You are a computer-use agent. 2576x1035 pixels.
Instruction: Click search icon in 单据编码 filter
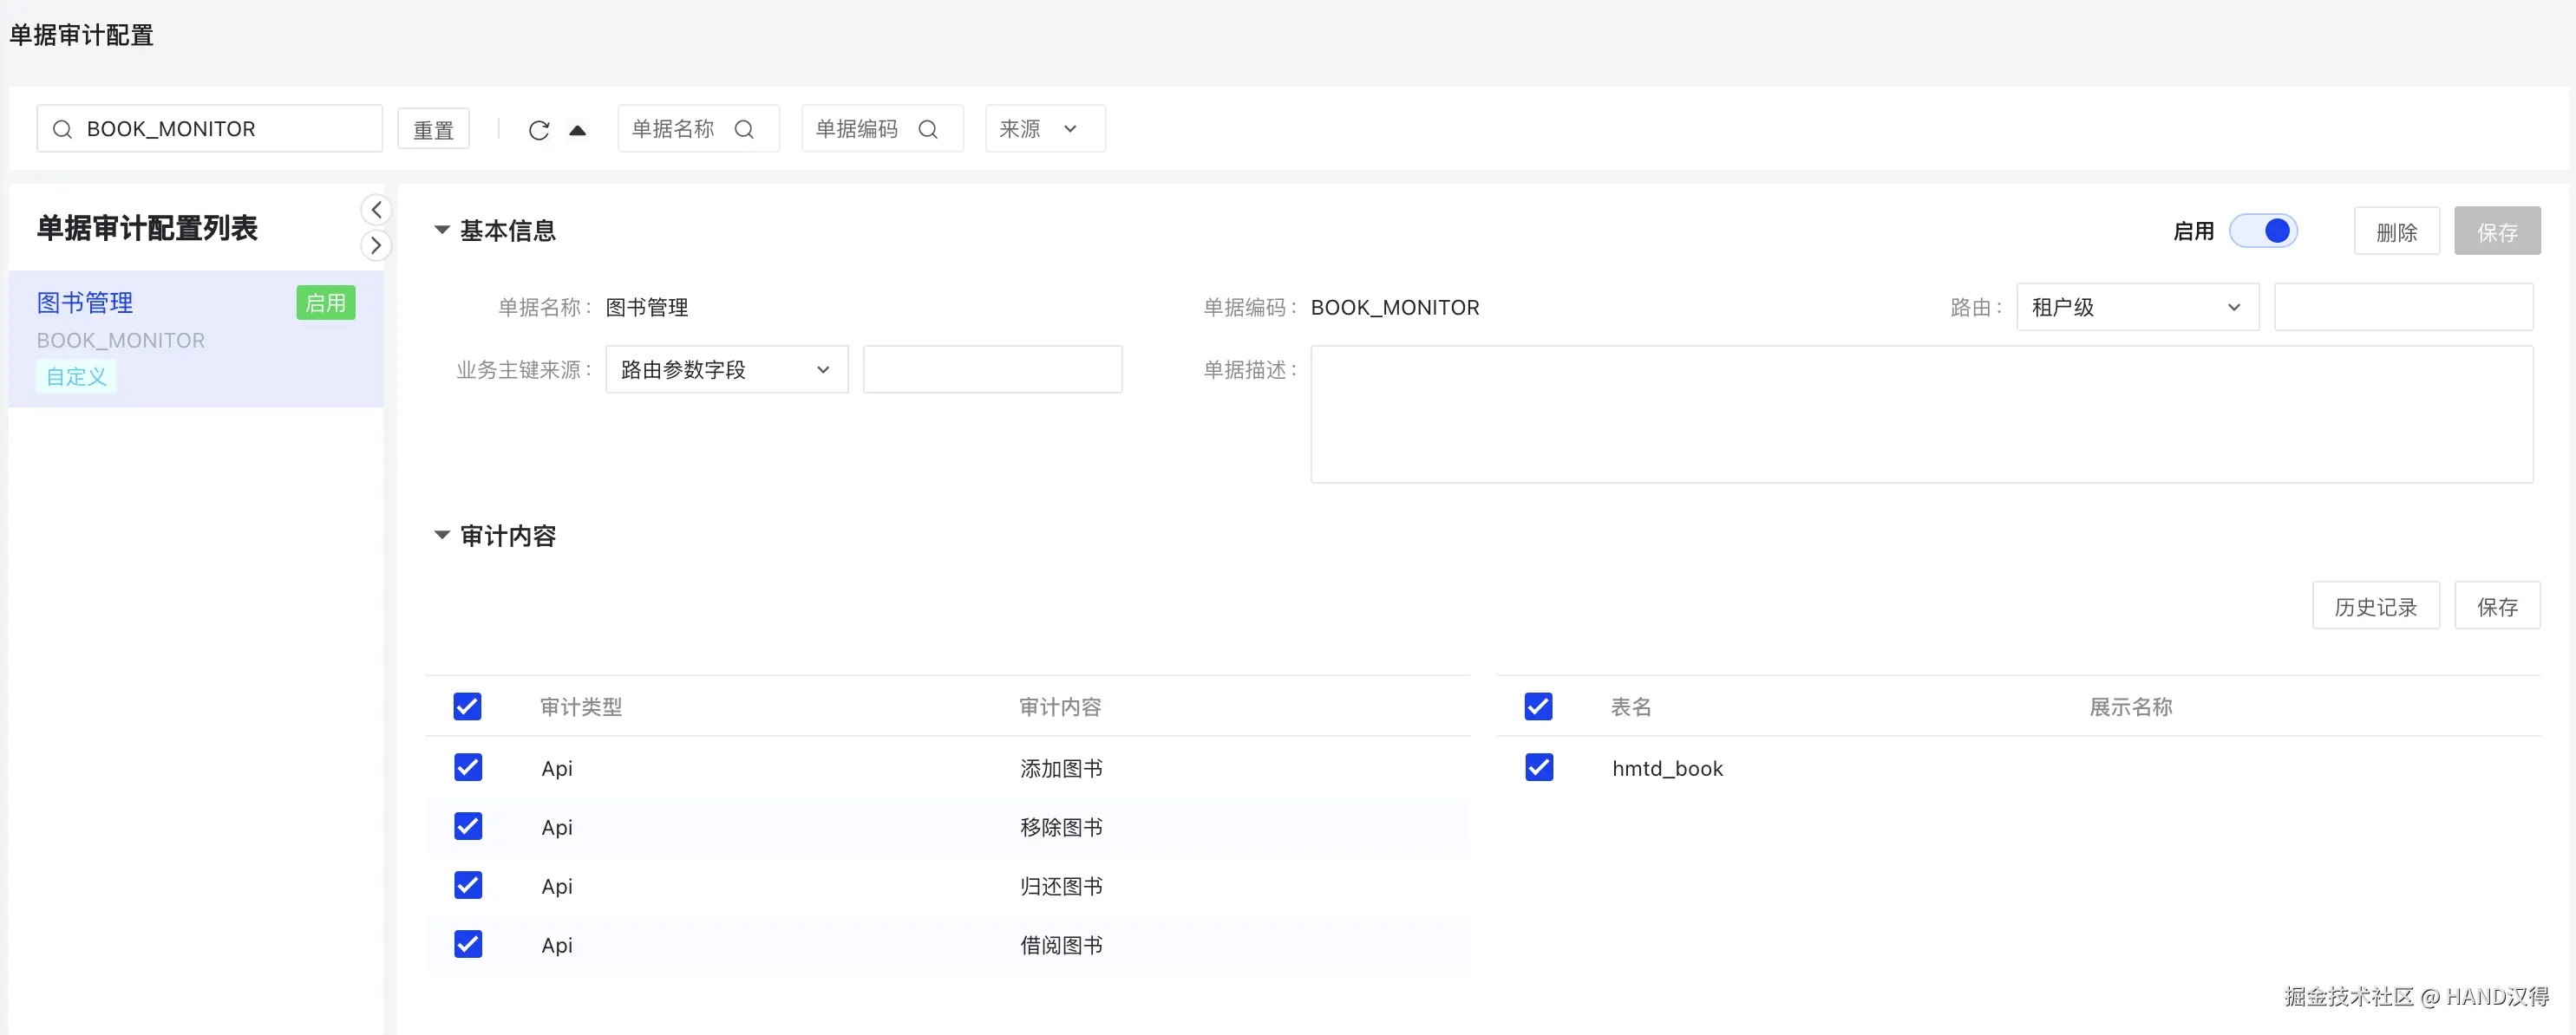coord(928,129)
